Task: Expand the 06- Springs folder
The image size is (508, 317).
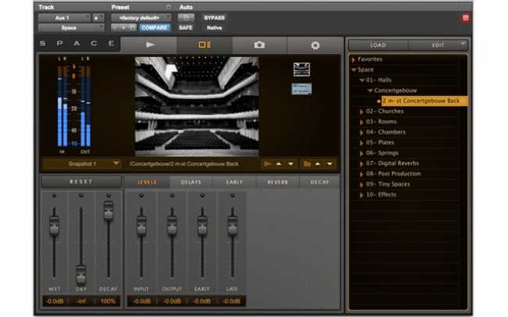Action: [x=362, y=153]
